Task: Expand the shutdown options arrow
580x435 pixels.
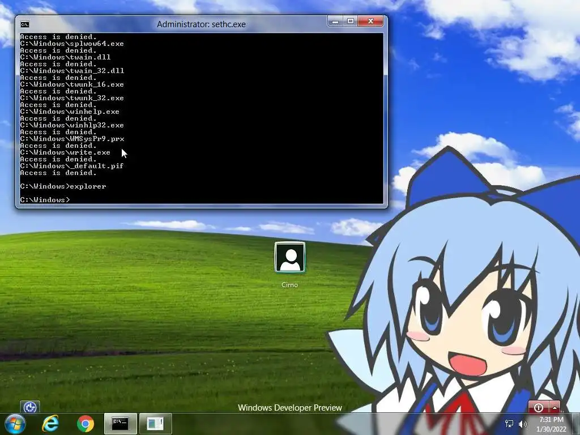Action: [555, 407]
